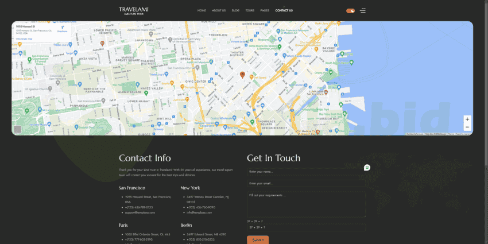Select the Contact Us menu item
The height and width of the screenshot is (244, 488).
(x=284, y=10)
